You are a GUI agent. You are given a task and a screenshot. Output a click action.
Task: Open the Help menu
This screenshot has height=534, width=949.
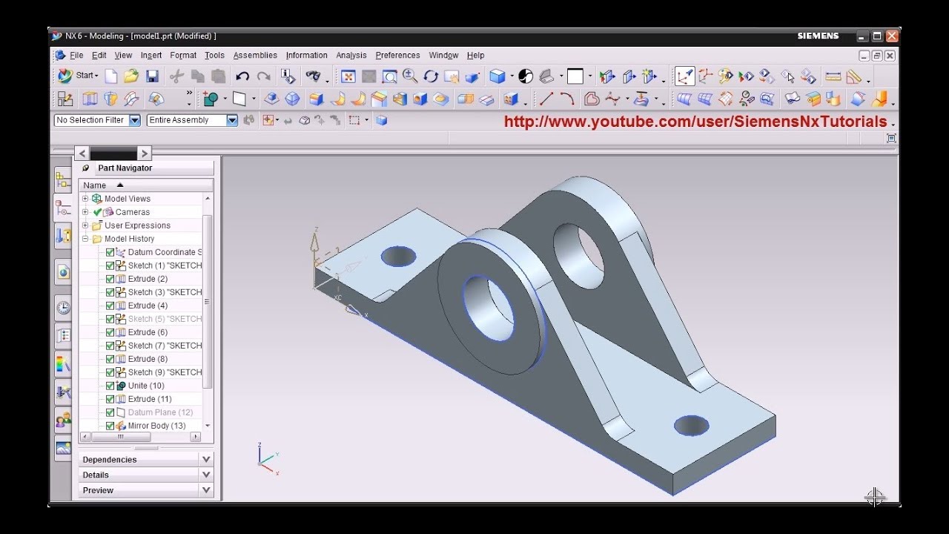(475, 56)
